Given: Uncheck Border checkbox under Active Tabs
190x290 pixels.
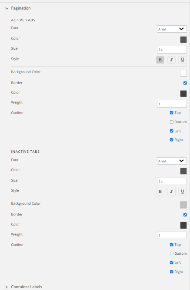Looking at the screenshot, I should 185,83.
